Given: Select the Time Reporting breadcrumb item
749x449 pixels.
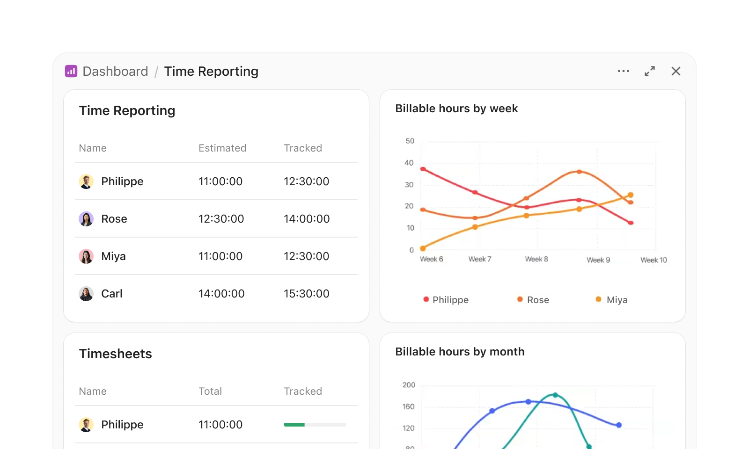Looking at the screenshot, I should 212,71.
